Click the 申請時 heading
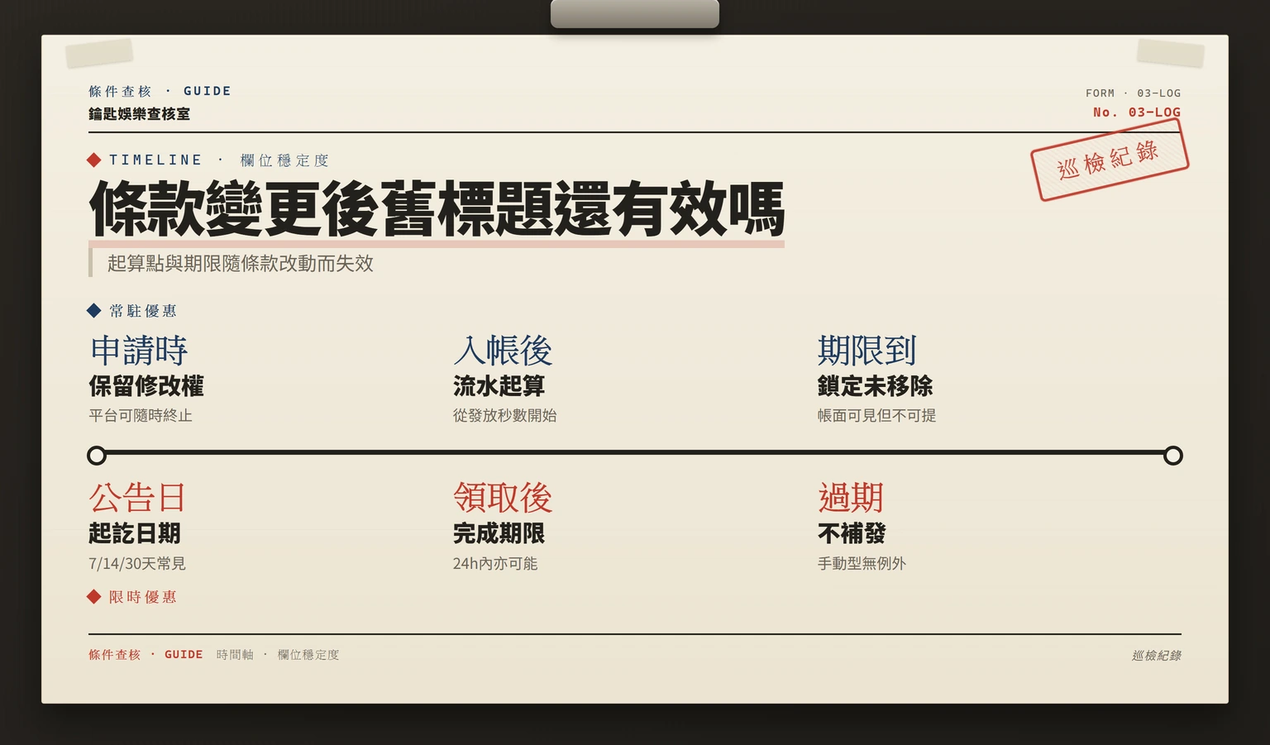 [139, 351]
